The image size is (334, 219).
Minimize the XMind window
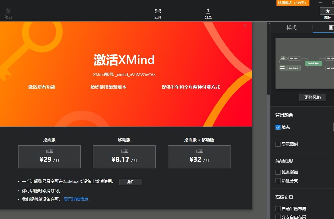click(320, 2)
